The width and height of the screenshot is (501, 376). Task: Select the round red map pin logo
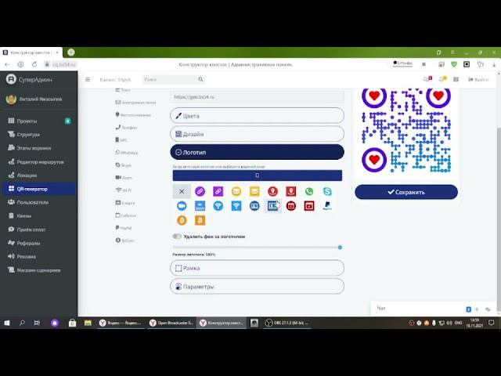(x=273, y=191)
